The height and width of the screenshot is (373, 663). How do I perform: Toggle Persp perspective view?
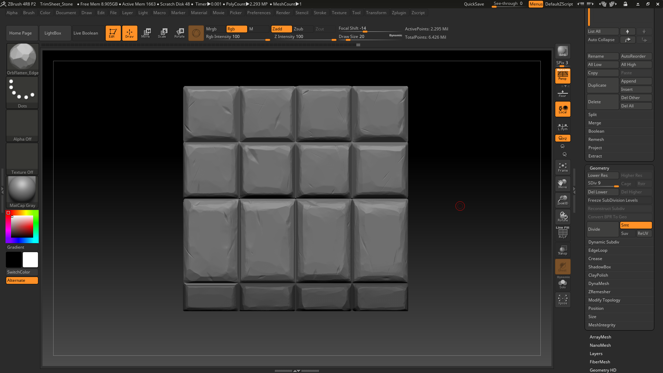[563, 76]
